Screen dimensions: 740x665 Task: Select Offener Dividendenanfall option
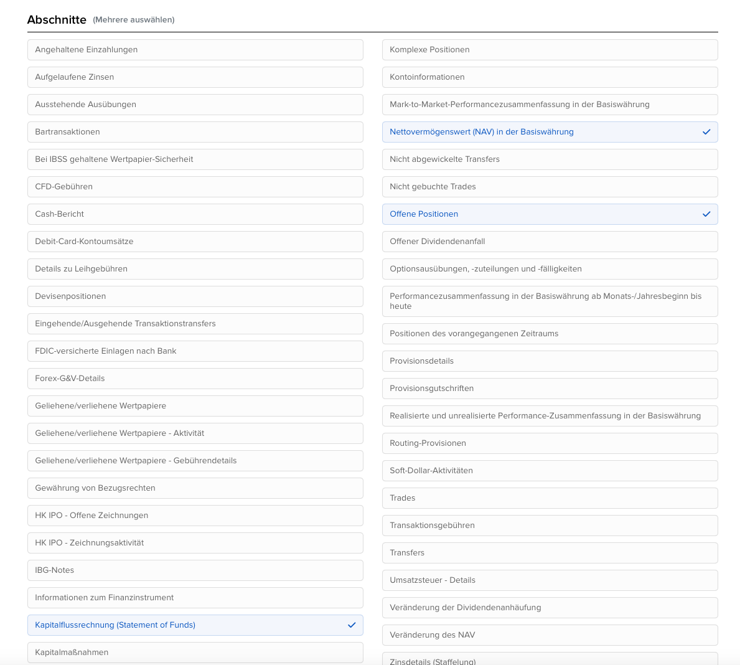point(550,242)
